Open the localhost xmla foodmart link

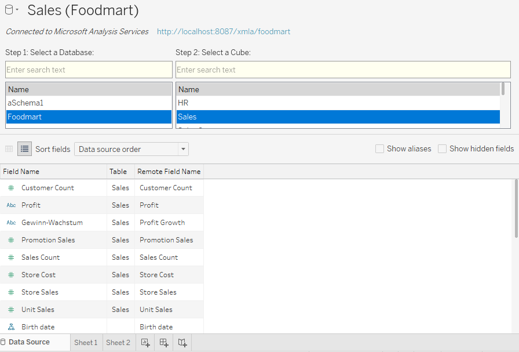[224, 31]
